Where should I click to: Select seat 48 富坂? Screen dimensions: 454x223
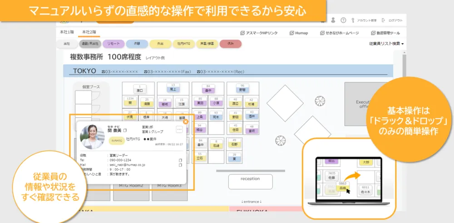252,129
